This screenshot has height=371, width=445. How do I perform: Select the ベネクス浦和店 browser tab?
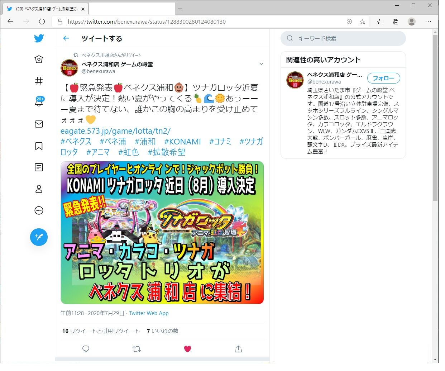click(46, 9)
